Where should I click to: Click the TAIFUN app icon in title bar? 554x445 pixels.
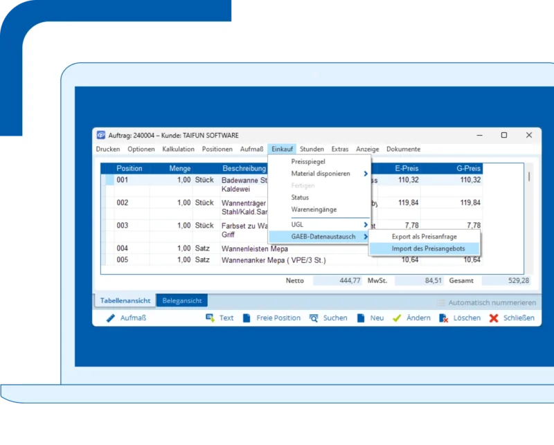pos(101,135)
